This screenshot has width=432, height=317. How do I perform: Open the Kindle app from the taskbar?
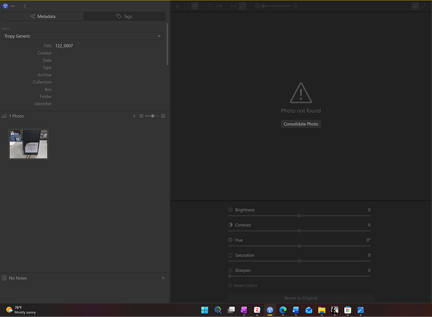[x=335, y=310]
